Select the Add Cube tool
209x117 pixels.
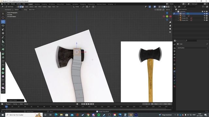click(3, 46)
